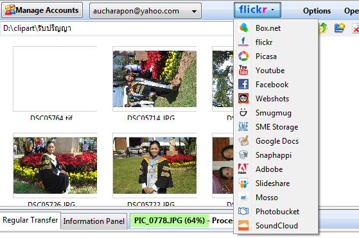Select Facebook from the dropdown list
359x238 pixels.
coord(276,85)
